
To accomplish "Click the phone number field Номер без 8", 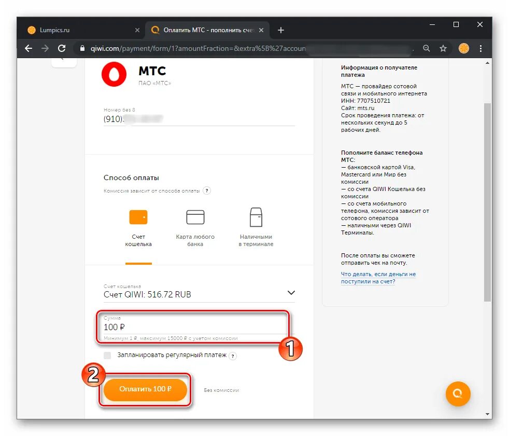I will click(199, 119).
